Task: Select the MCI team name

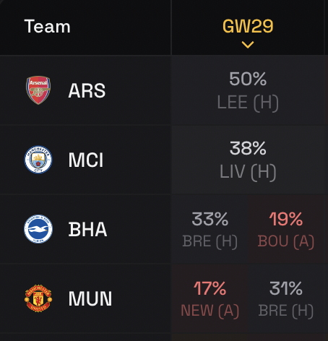Action: tap(86, 160)
